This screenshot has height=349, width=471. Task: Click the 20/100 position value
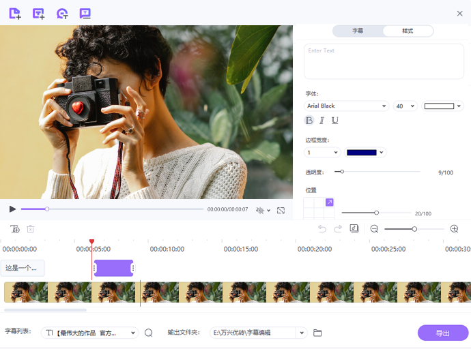pyautogui.click(x=423, y=213)
